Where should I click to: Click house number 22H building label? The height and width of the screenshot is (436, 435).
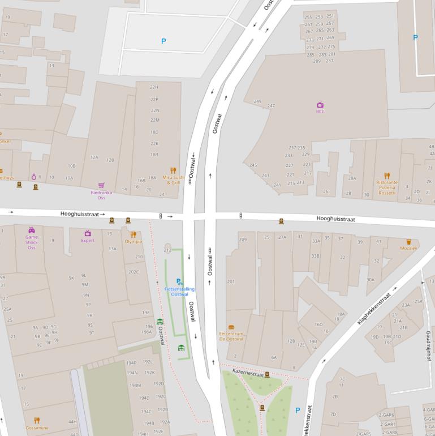pyautogui.click(x=154, y=87)
